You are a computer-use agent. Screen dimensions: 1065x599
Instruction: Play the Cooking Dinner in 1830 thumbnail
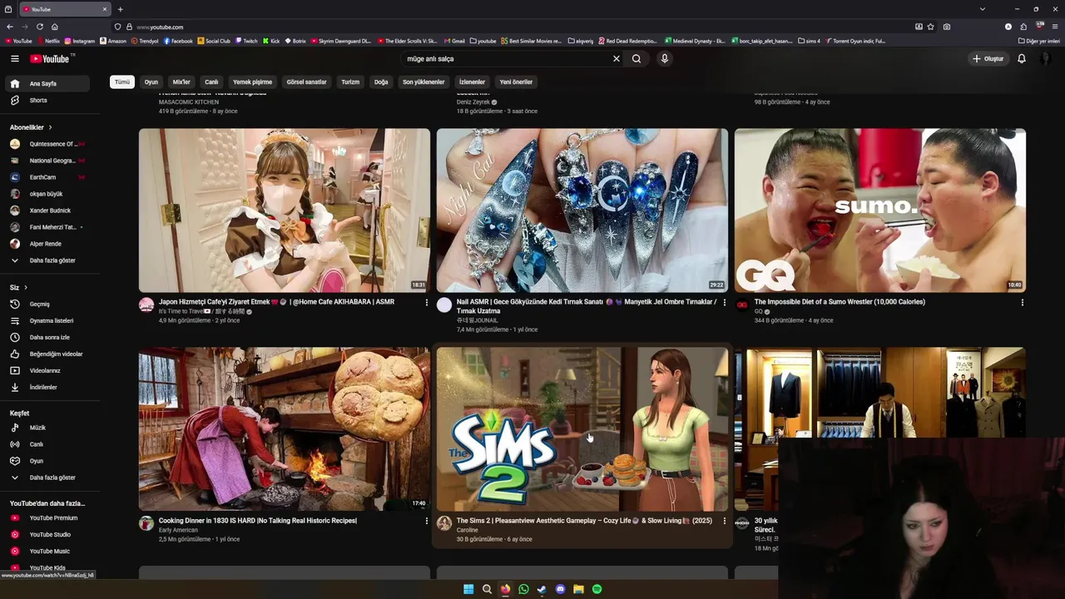click(285, 428)
